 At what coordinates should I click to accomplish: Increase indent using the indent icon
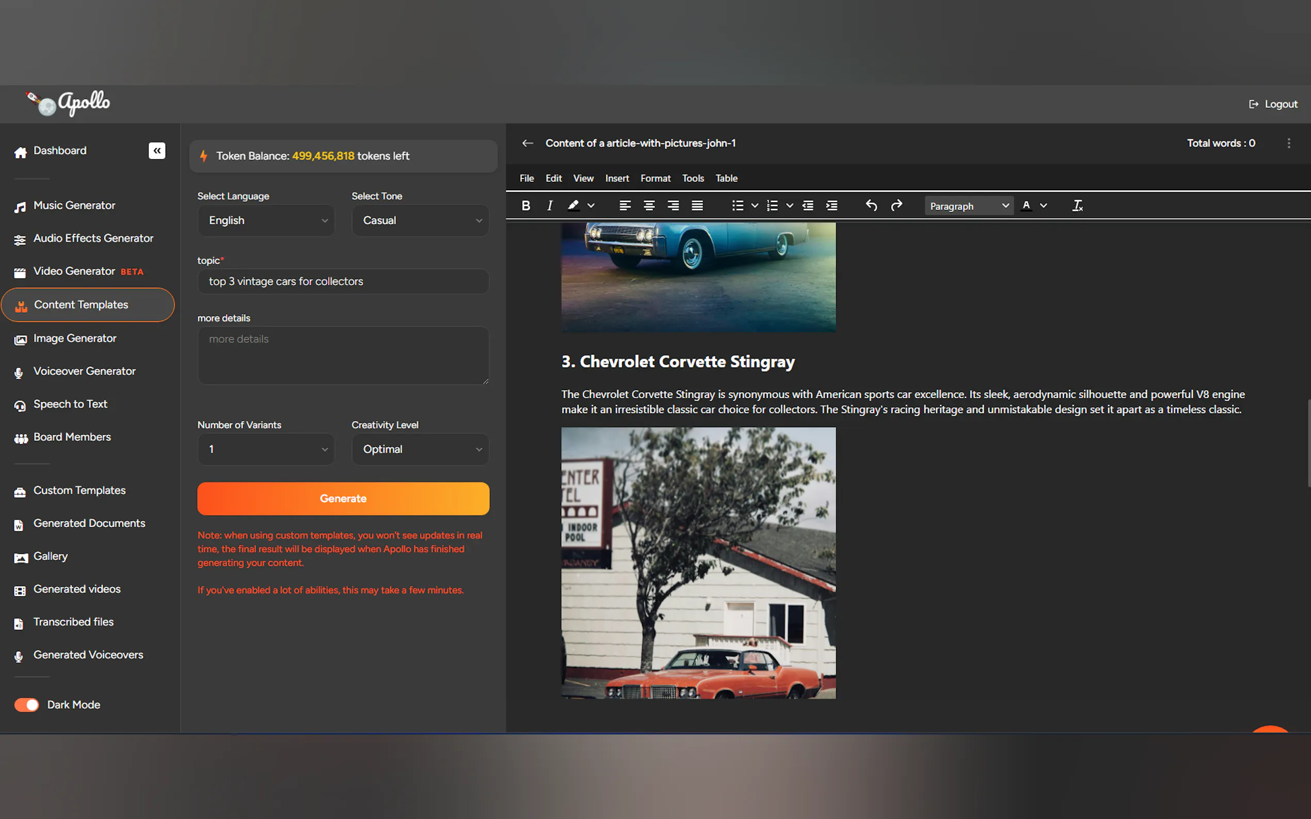click(832, 206)
